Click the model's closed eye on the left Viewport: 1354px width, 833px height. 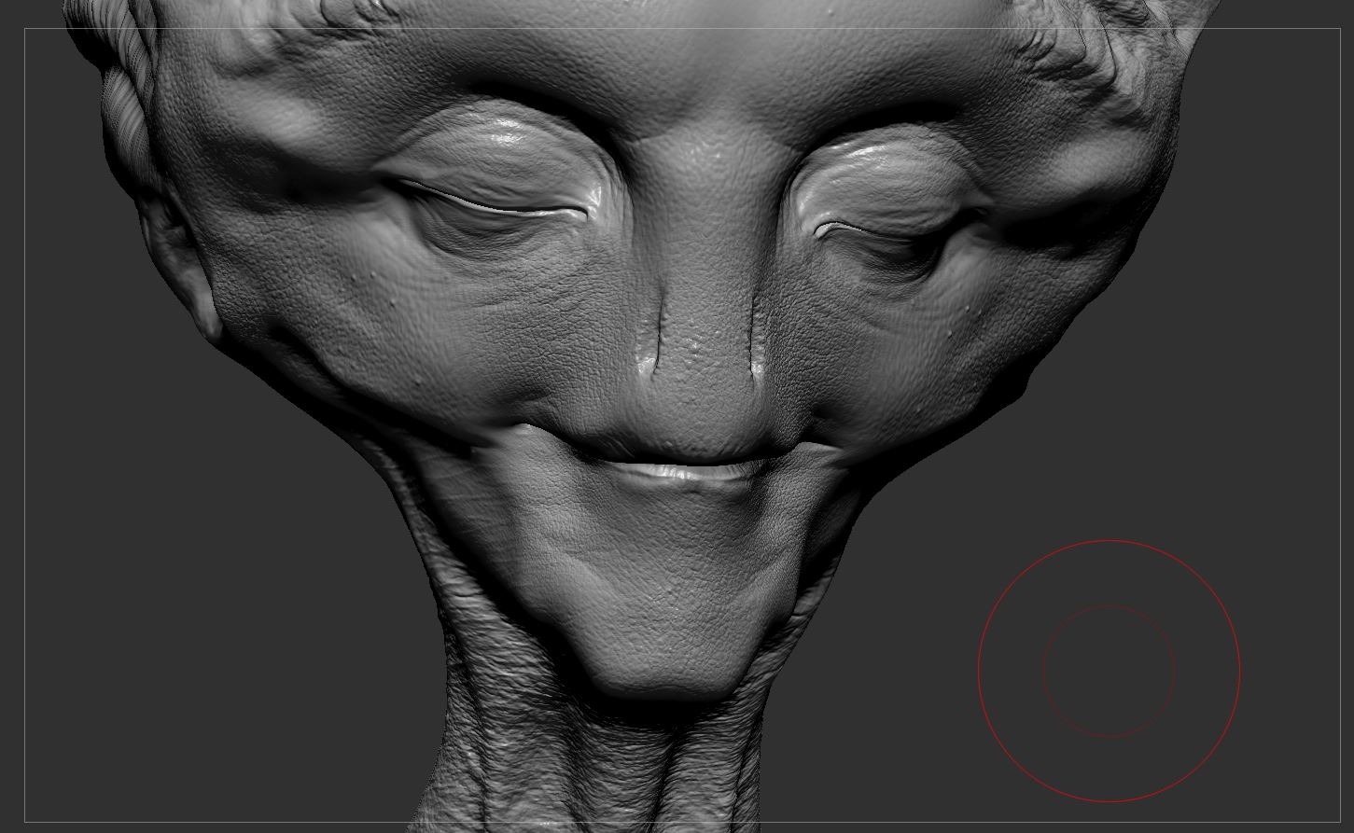490,202
